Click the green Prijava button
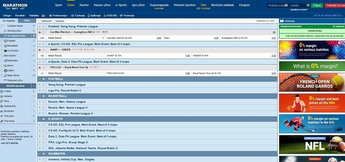 [x=317, y=6]
